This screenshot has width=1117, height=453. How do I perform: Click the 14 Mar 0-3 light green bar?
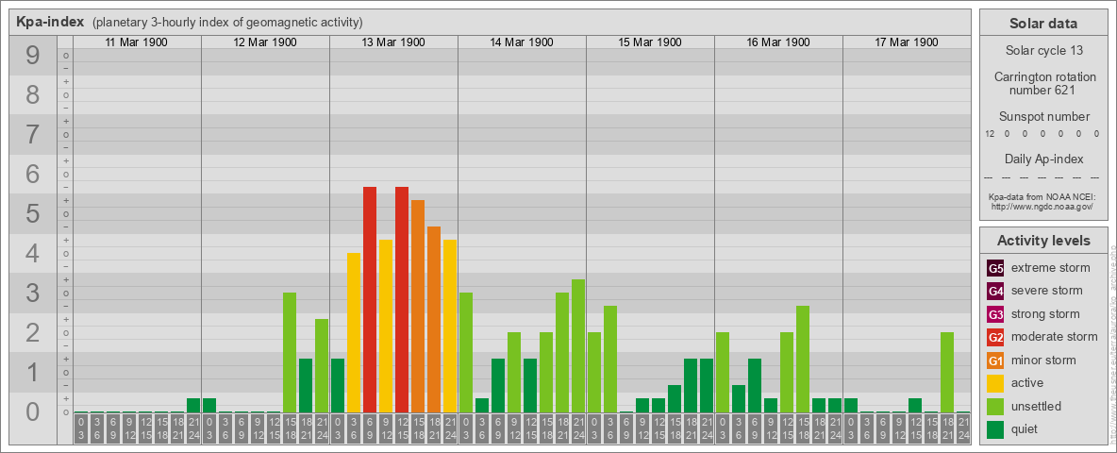point(466,353)
